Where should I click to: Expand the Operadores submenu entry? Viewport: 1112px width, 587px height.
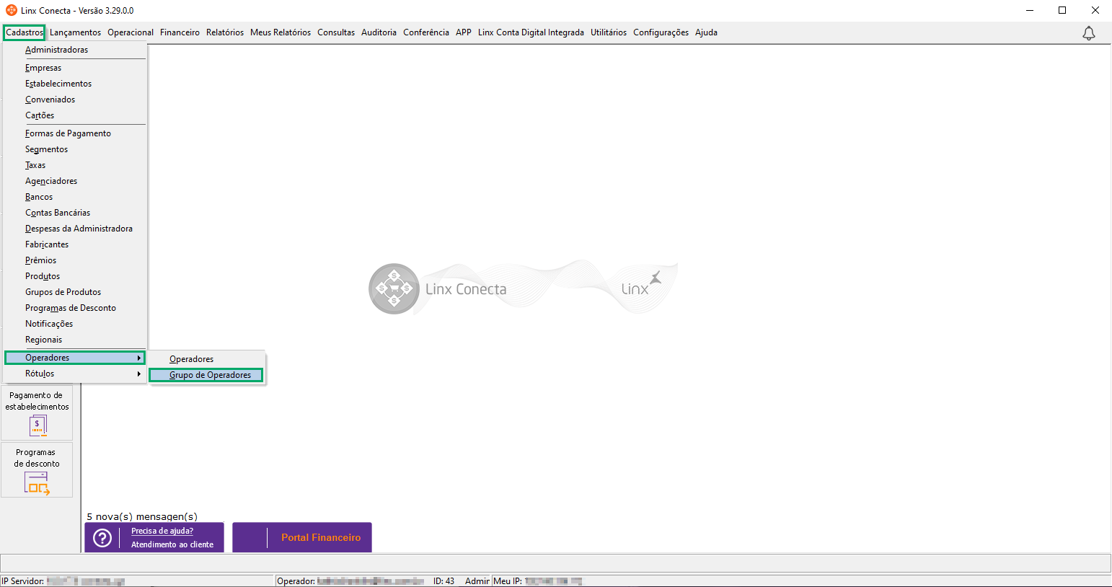(75, 358)
